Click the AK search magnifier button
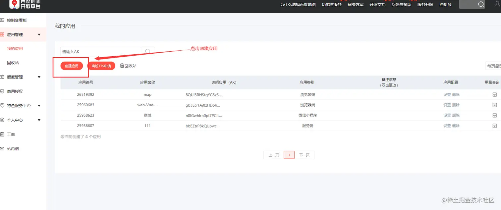Screen dimensions: 501x210 [148, 51]
